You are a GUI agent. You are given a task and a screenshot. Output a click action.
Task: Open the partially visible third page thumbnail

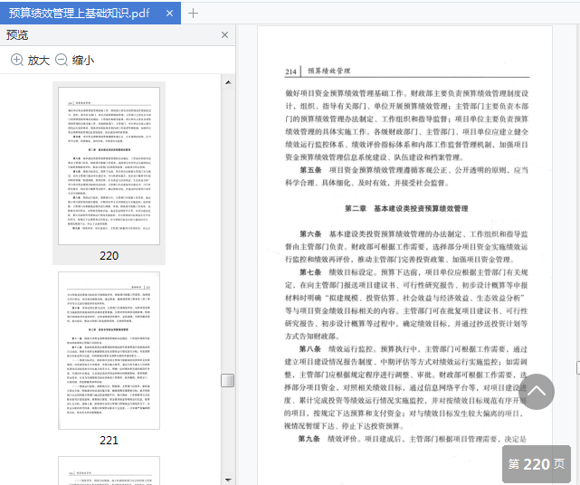tap(109, 471)
